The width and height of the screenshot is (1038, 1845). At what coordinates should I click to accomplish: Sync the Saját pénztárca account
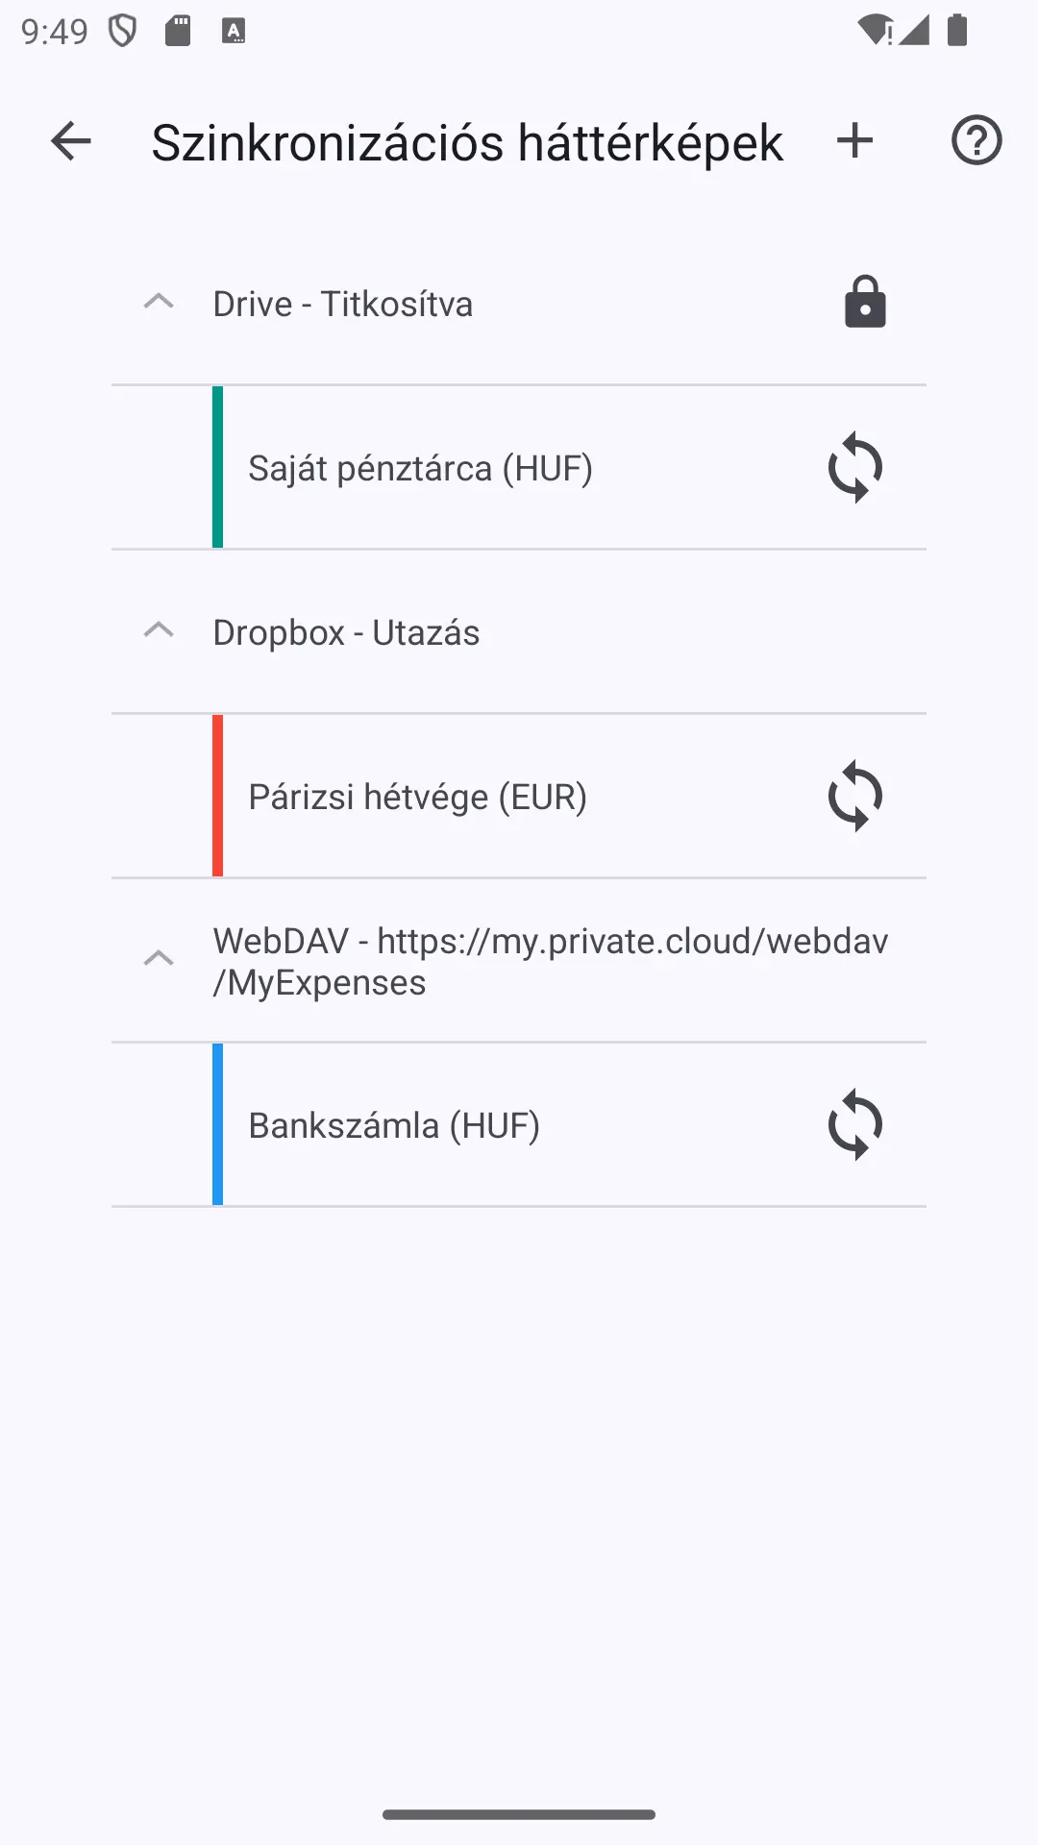click(x=855, y=468)
